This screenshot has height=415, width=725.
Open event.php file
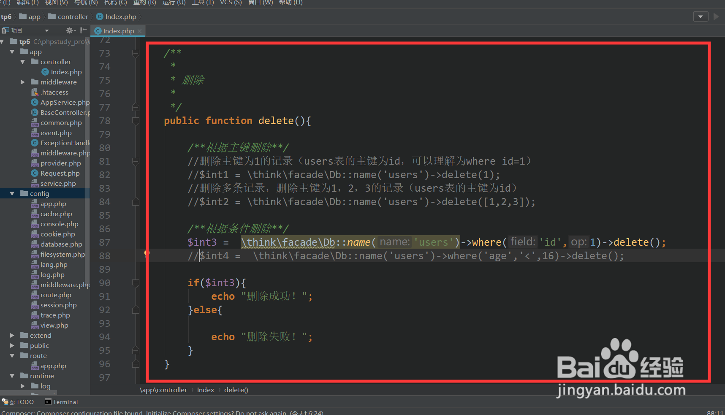[x=52, y=133]
